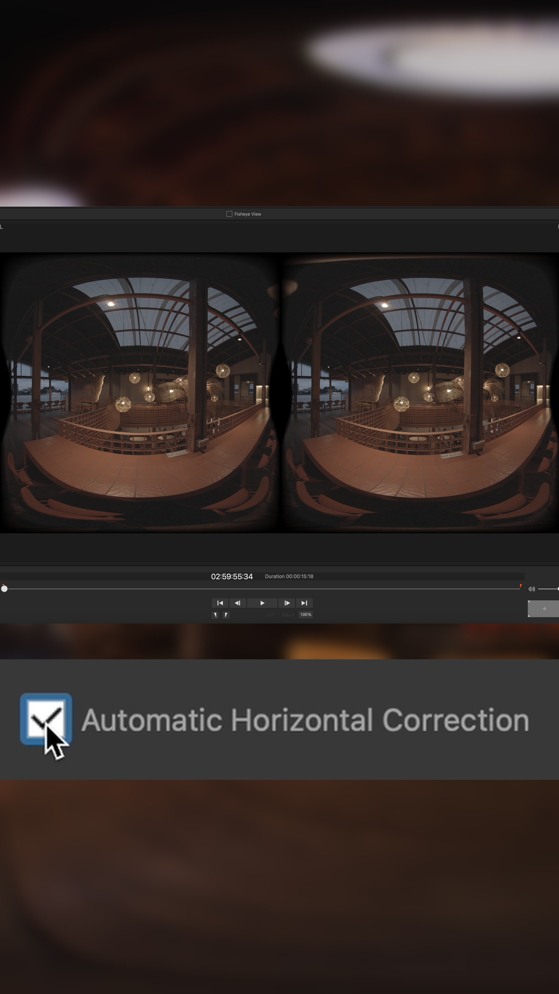The height and width of the screenshot is (994, 559).
Task: Click the 02:59:55:34 timecode display
Action: [x=231, y=576]
